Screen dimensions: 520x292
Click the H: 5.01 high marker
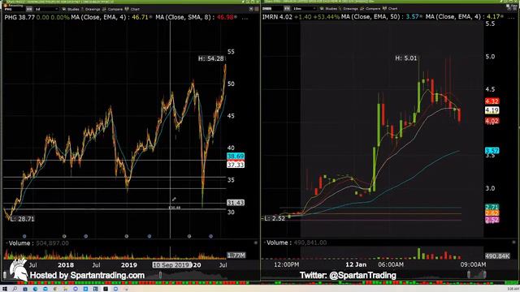406,58
